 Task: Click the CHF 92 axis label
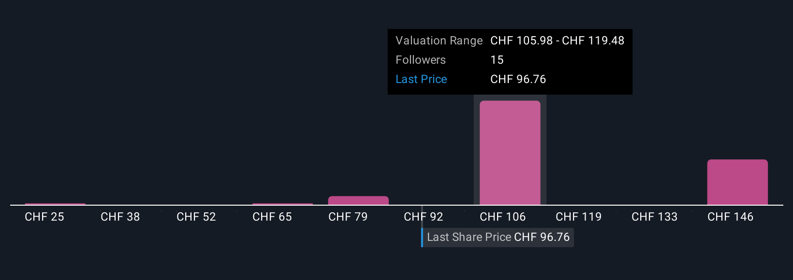tap(424, 217)
